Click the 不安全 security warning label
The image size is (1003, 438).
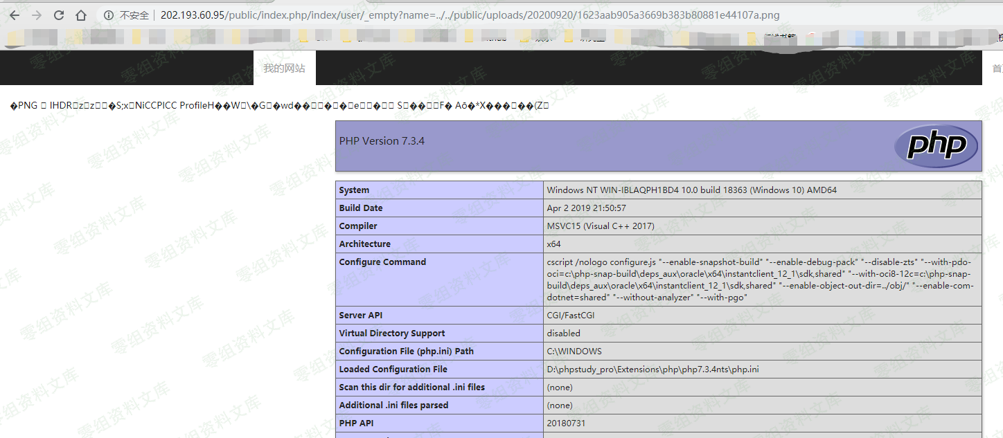point(134,15)
